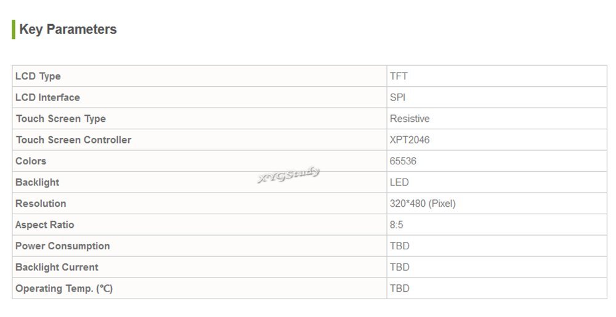The image size is (616, 317).
Task: Select the Touch Screen Controller label
Action: pos(73,140)
